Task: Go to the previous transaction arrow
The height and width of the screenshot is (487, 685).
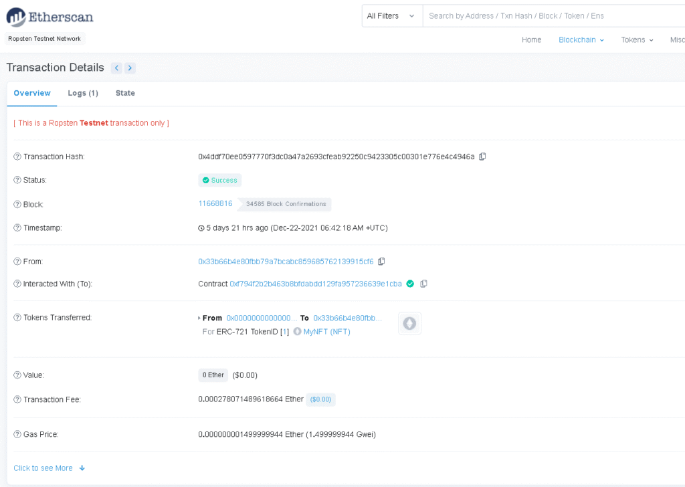Action: coord(116,68)
